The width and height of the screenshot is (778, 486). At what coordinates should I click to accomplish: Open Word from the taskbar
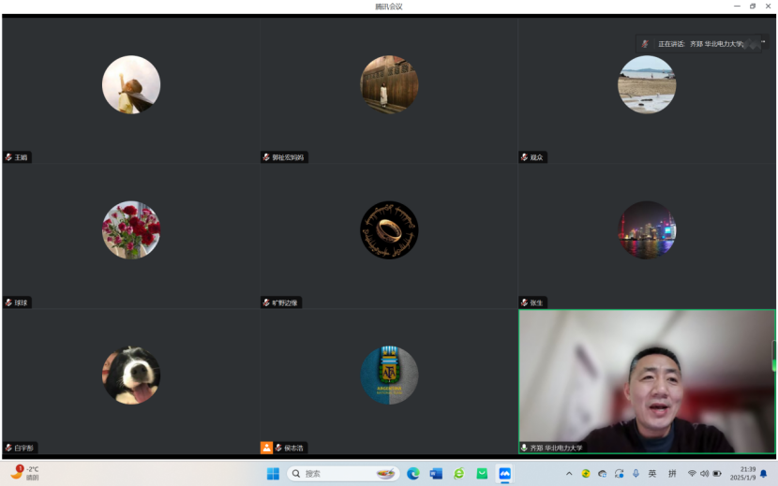pyautogui.click(x=436, y=474)
